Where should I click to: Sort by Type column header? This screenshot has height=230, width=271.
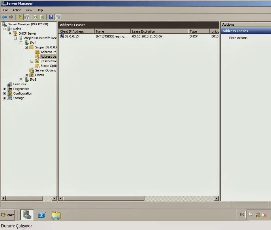coord(199,31)
